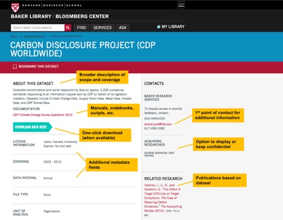Image resolution: width=283 pixels, height=220 pixels.
Task: Open the SERVICES menu
Action: tap(102, 28)
